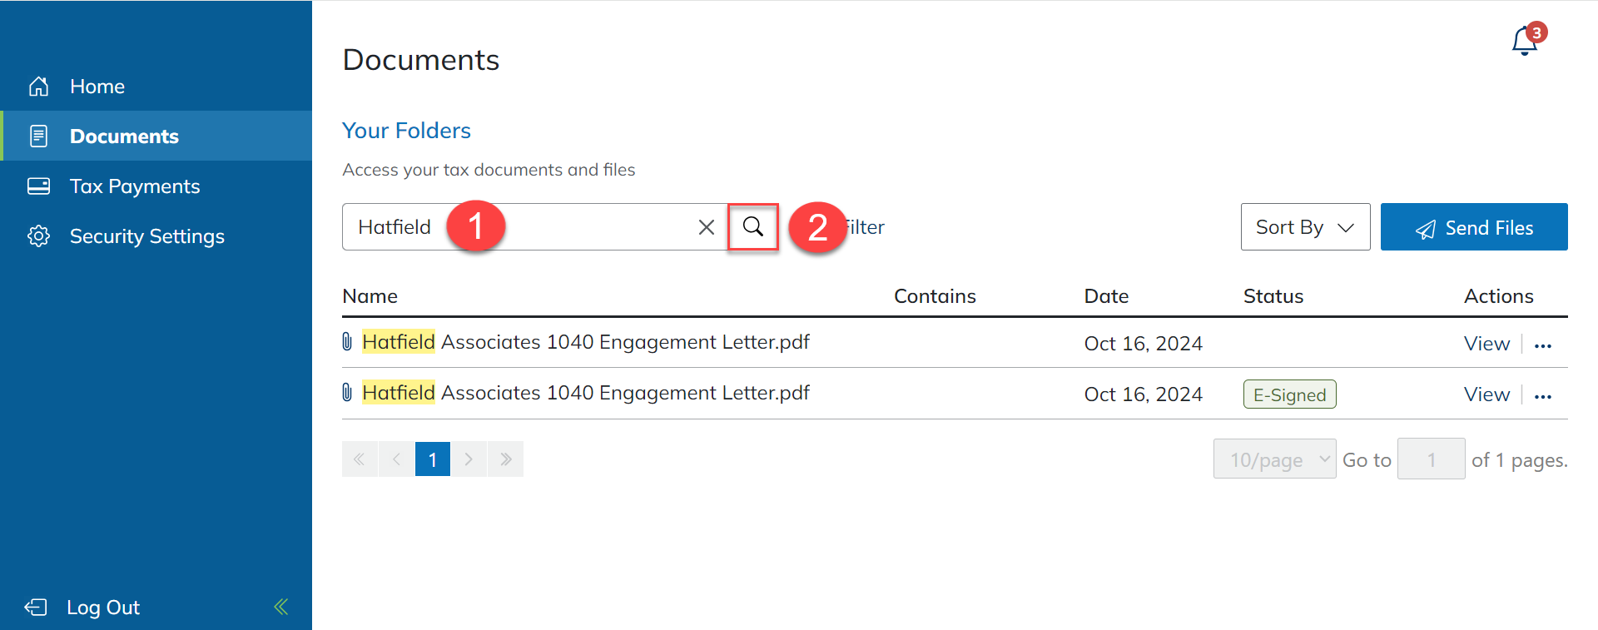Click paperclip icon on E-Signed document
This screenshot has width=1598, height=630.
(348, 393)
